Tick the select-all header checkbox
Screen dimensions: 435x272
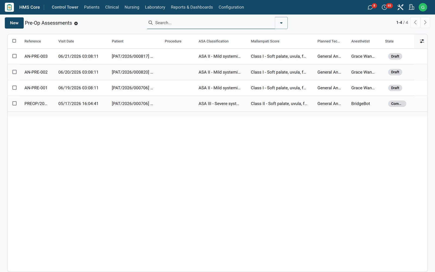click(14, 41)
